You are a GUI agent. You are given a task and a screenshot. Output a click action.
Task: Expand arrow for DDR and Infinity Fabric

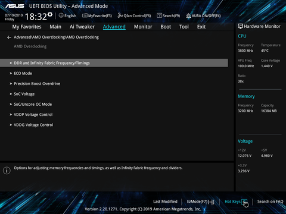[x=11, y=63]
